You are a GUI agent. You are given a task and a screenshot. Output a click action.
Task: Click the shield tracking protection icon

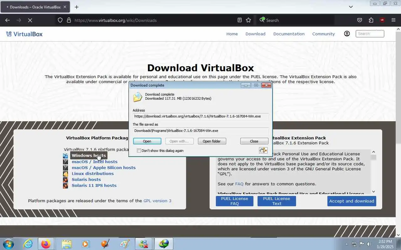click(60, 20)
